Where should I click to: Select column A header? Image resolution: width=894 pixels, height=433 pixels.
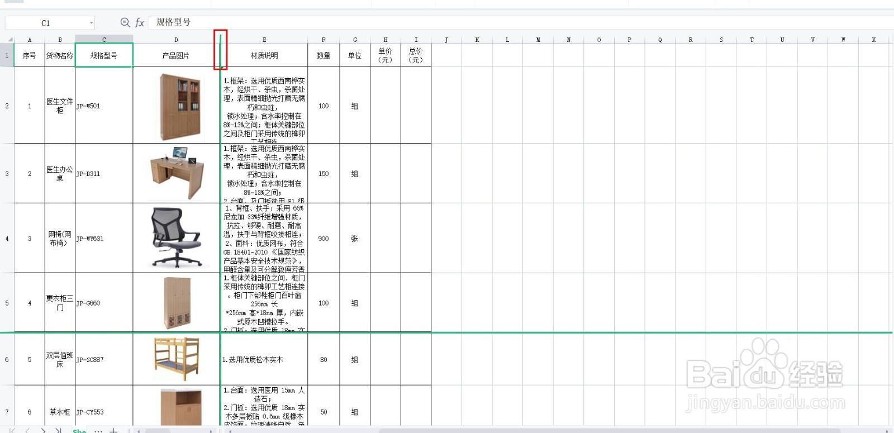30,40
